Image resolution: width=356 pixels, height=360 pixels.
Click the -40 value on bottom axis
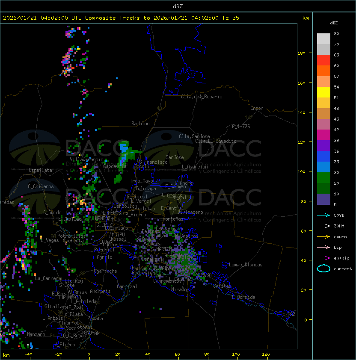(28, 354)
